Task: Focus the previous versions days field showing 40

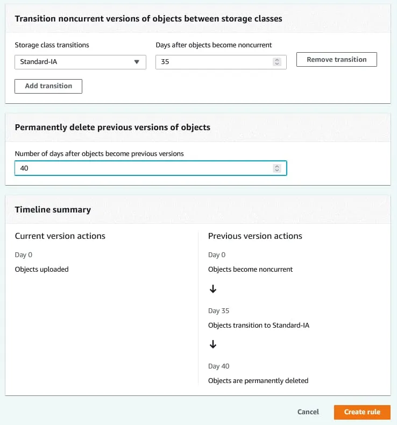Action: (143, 168)
